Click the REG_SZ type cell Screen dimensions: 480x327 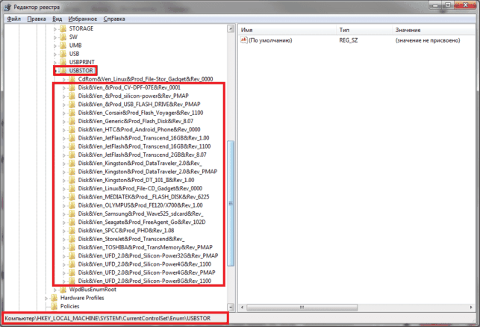(349, 40)
